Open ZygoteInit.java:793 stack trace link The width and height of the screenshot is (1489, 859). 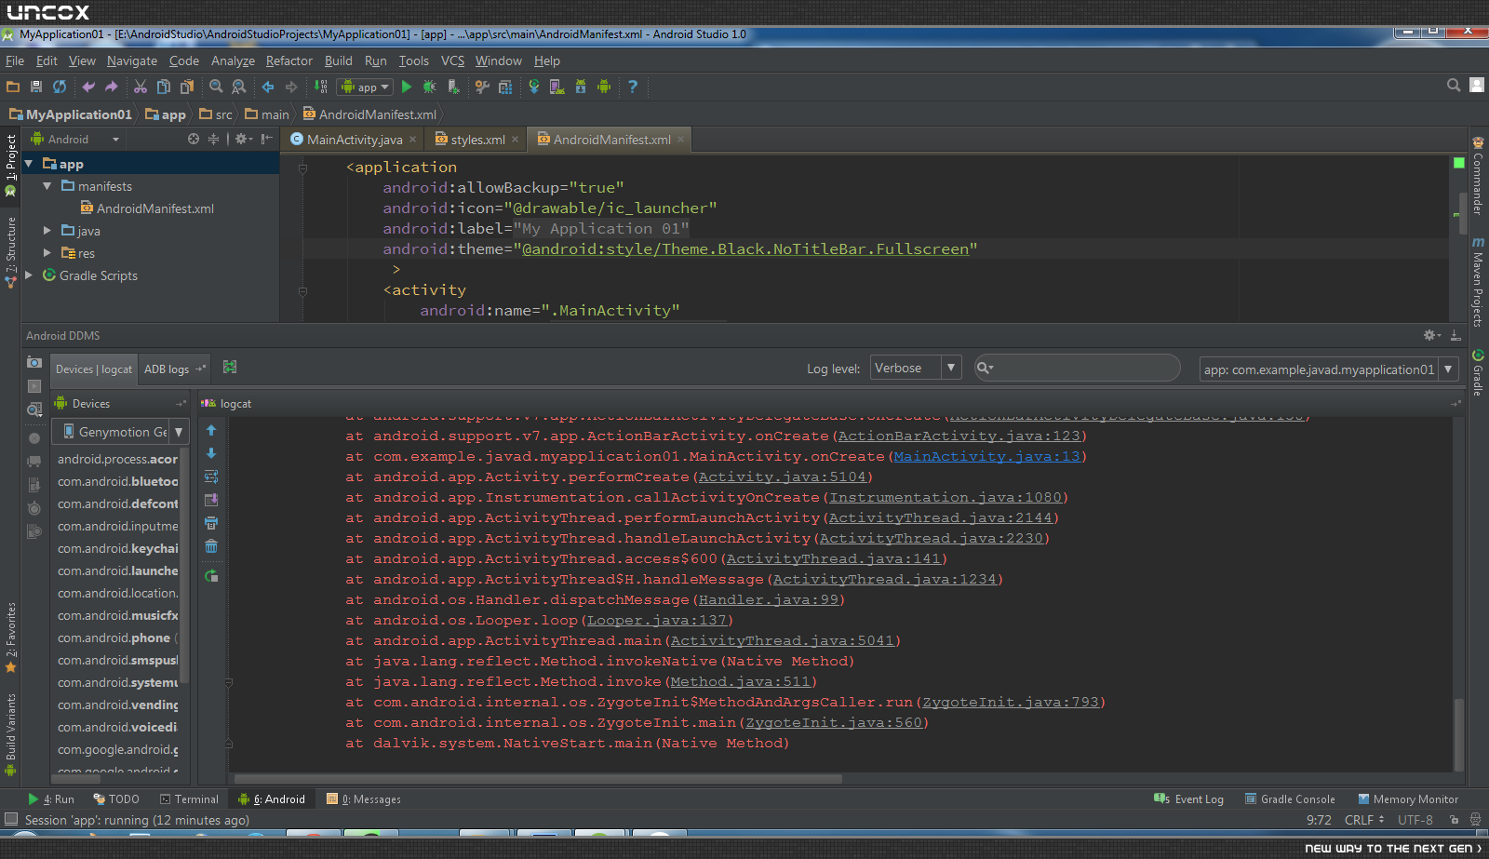1011,703
